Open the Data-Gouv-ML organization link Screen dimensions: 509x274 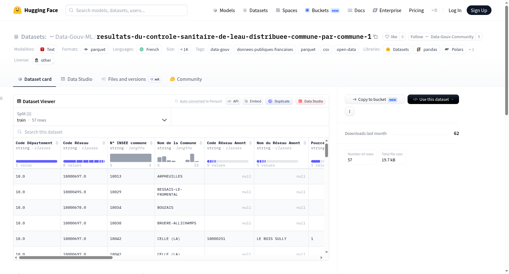tap(74, 37)
